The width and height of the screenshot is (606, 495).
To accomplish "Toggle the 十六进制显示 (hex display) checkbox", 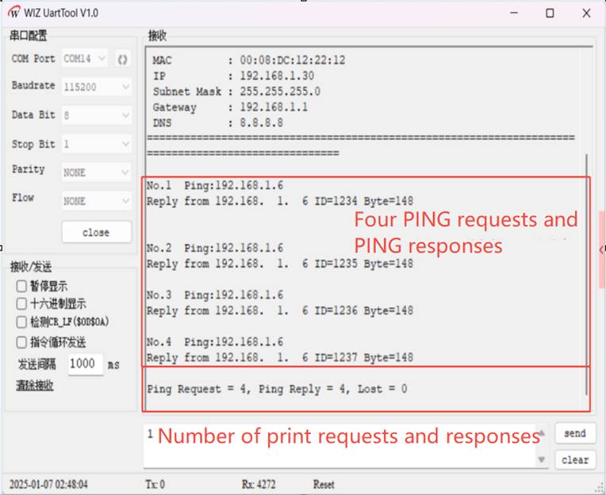I will click(22, 304).
